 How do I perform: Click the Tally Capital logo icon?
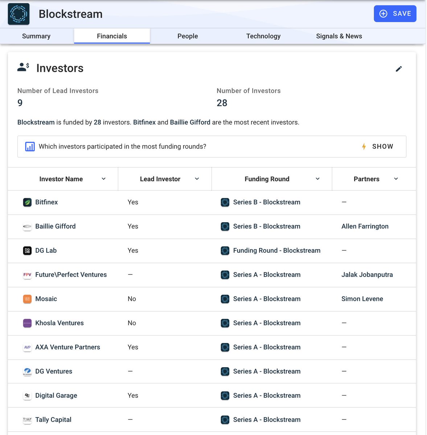(27, 420)
